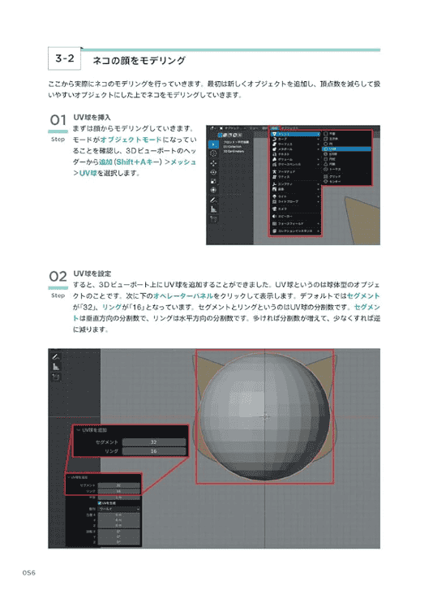Image resolution: width=433 pixels, height=599 pixels.
Task: Add ICO球 (Ico Sphere) from Mesh submenu
Action: [x=346, y=154]
